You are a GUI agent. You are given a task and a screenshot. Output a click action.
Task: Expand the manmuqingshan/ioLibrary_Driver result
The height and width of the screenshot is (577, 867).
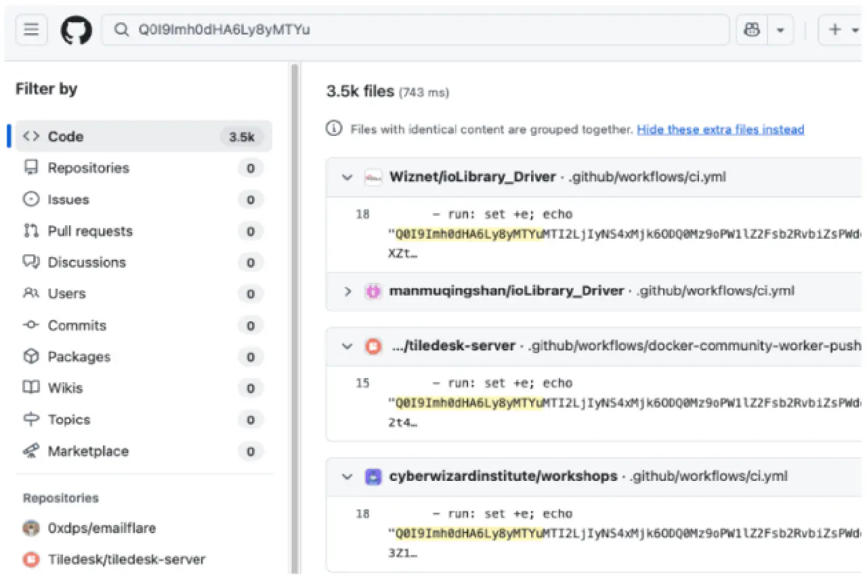(347, 292)
